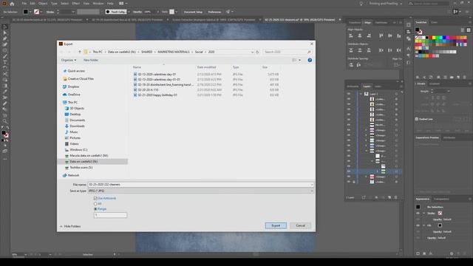Open the File menu
This screenshot has height=266, width=473.
click(24, 3)
